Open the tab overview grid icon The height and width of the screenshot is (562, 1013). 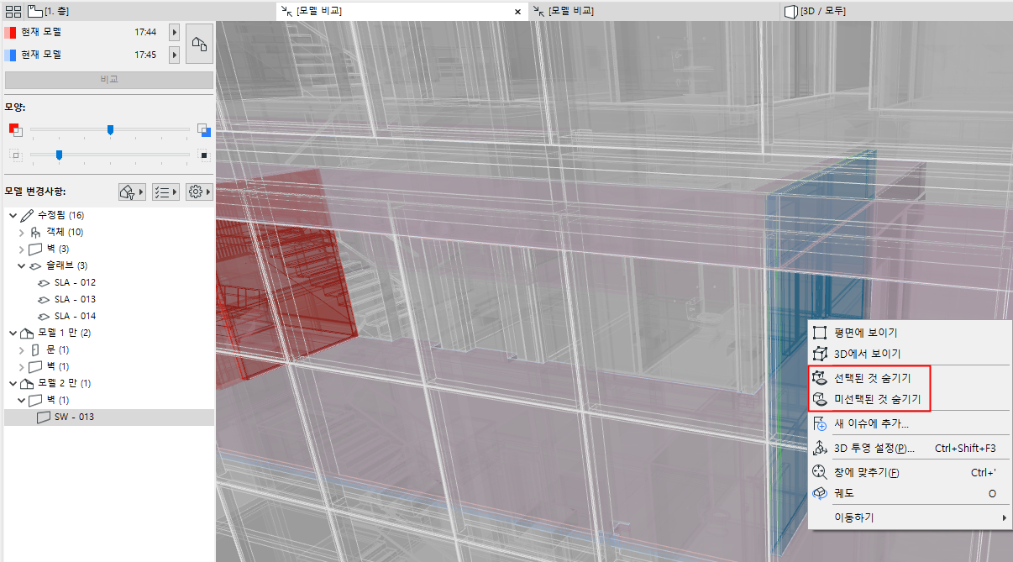coord(13,11)
